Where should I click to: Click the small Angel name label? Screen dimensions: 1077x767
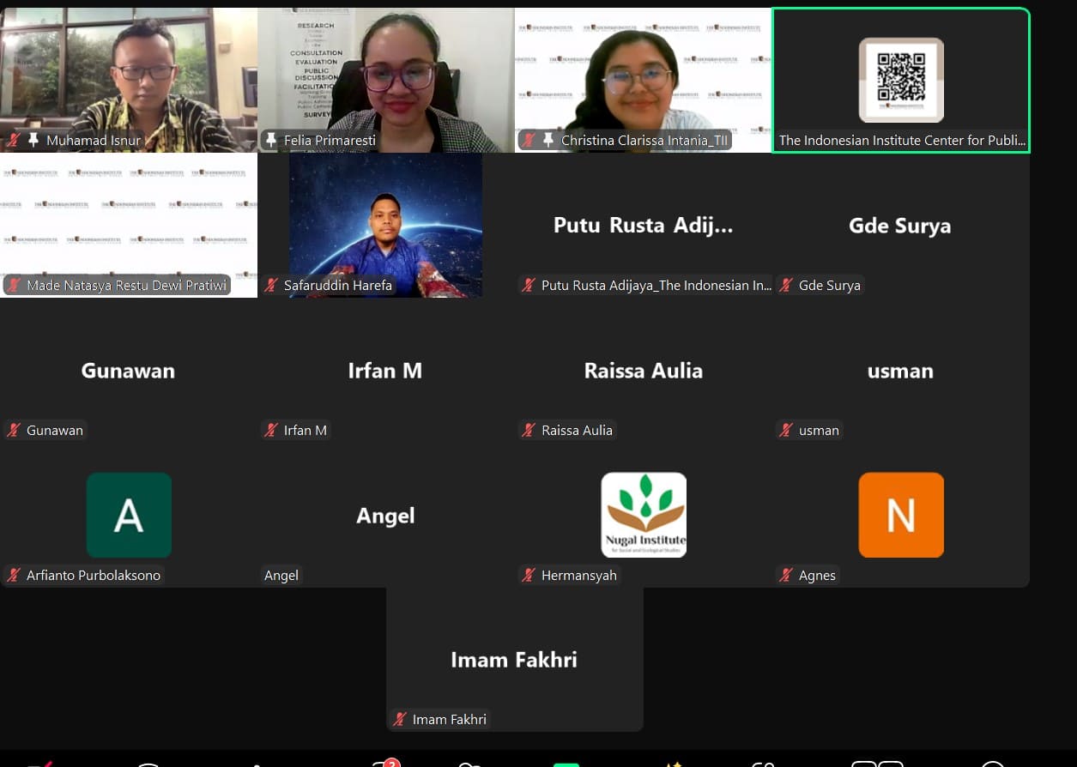click(281, 576)
